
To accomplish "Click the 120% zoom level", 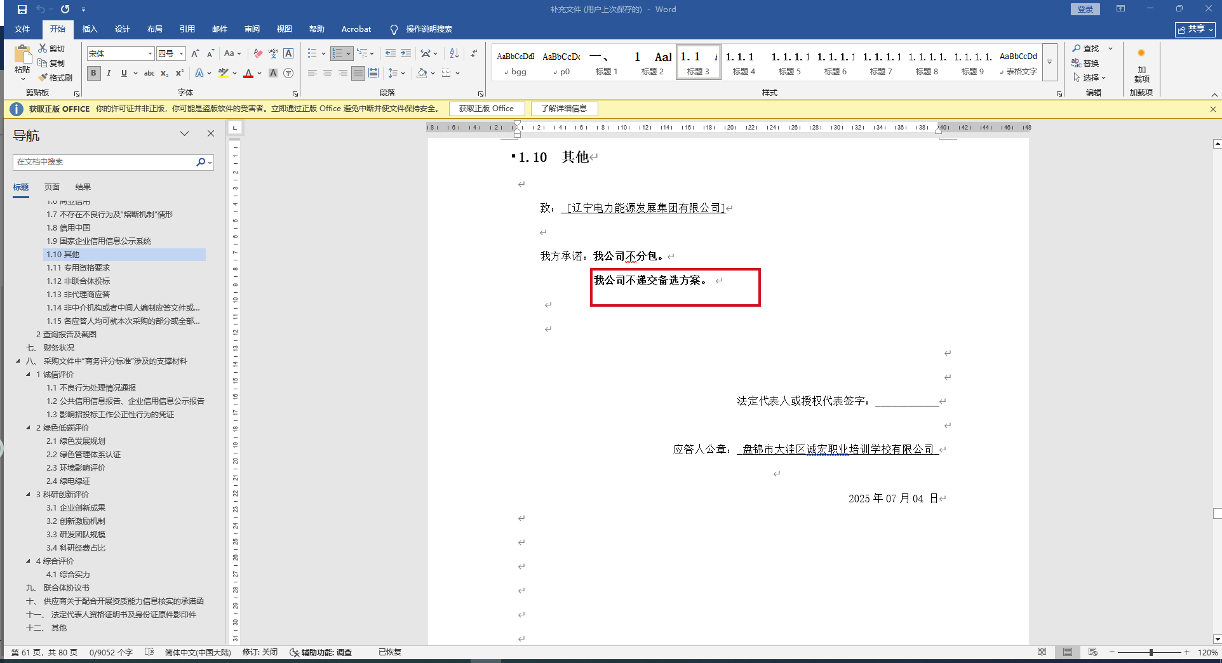I will pyautogui.click(x=1207, y=652).
